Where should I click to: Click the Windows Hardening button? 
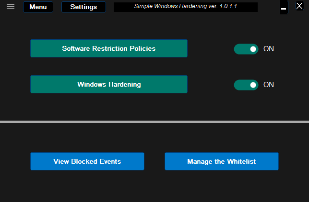109,84
